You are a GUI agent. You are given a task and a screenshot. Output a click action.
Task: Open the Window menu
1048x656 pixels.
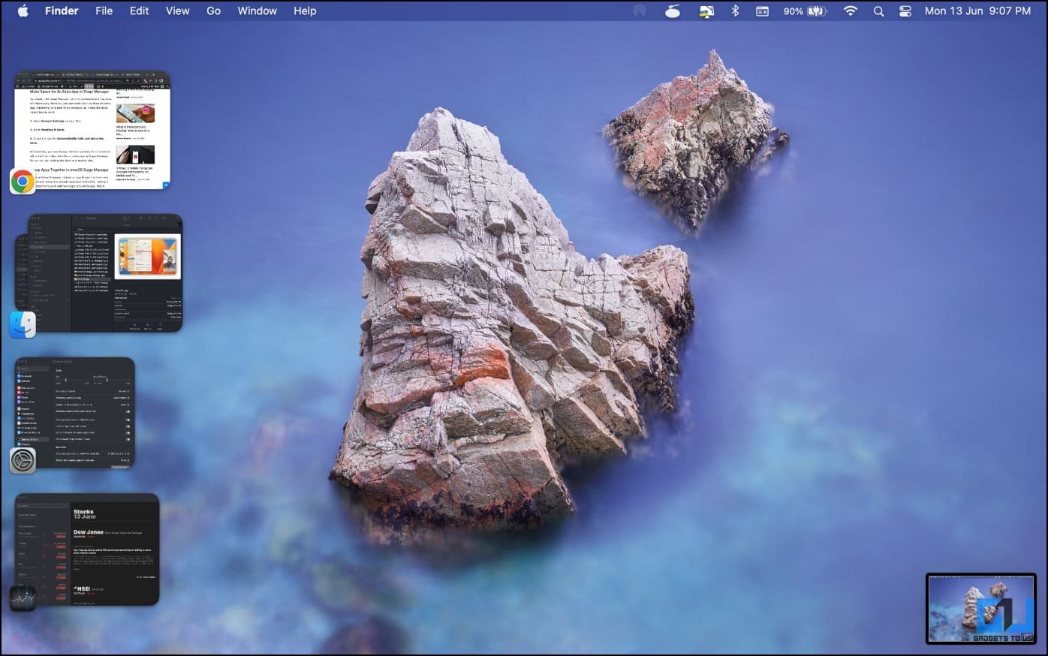(257, 11)
